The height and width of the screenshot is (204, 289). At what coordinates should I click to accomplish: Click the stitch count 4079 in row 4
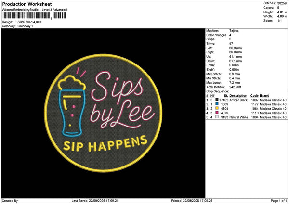pos(224,113)
